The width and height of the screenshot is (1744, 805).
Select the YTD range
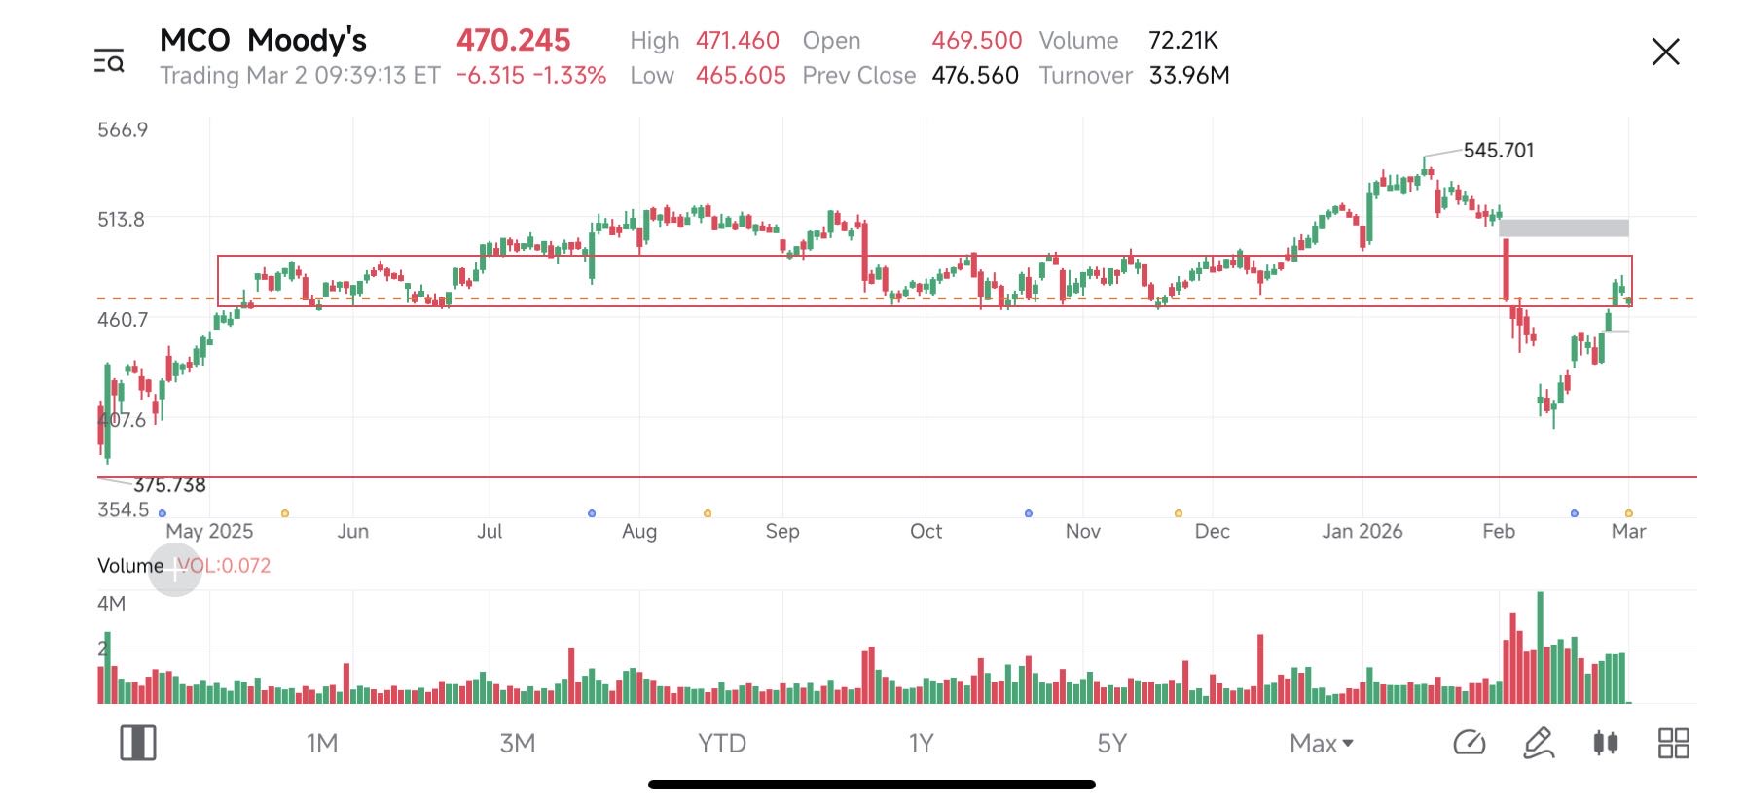pos(721,744)
